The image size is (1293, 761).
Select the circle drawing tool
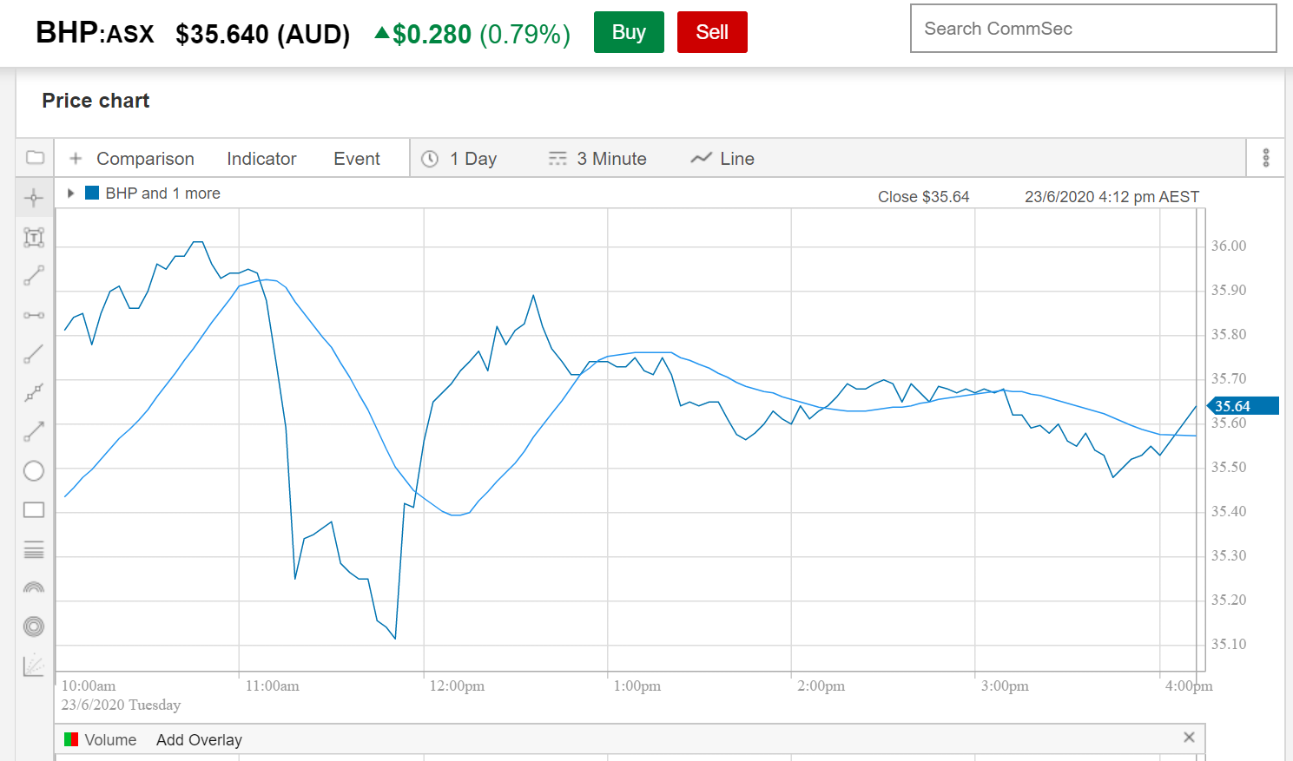point(34,471)
